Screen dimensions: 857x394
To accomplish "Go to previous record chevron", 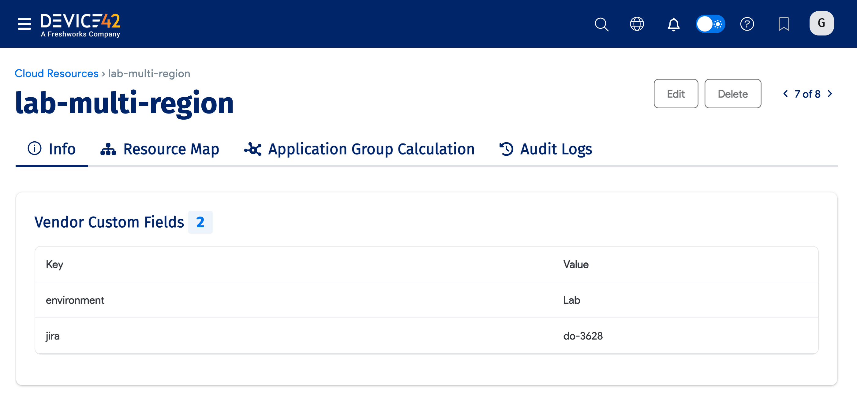I will pos(785,94).
